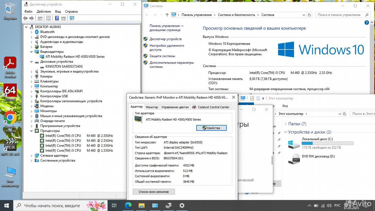Switch to the Управление цветом tab
375x211 pixels.
point(175,107)
